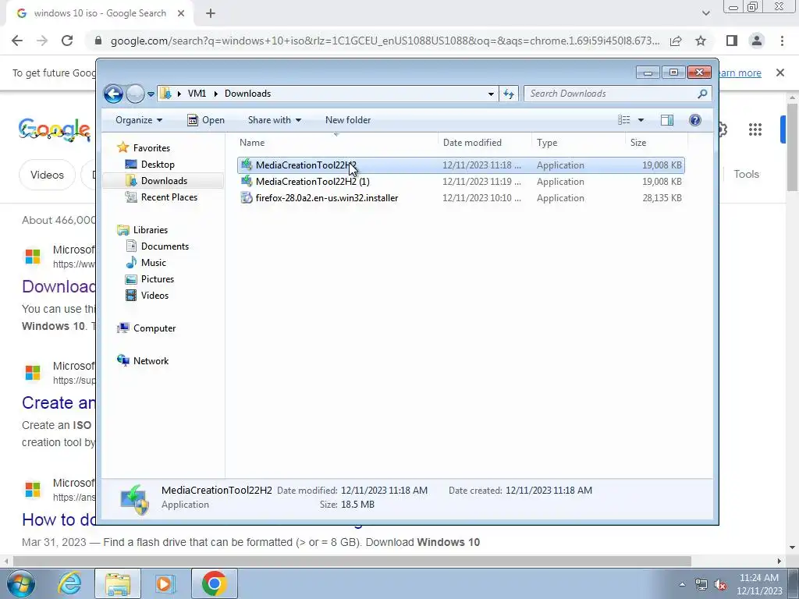Open Favorites in navigation pane

tap(151, 147)
